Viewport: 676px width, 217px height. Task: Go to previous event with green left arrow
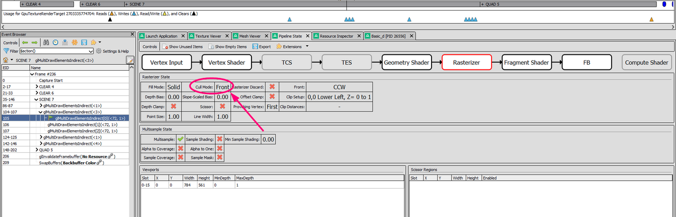25,42
